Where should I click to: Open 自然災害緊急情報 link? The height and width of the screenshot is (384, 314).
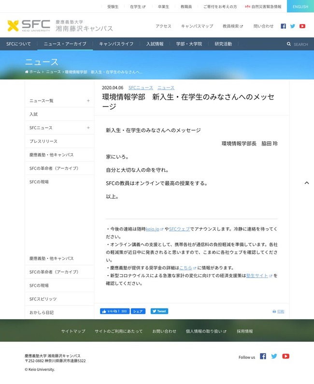263,7
